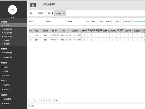Open 求购专利 count for row 15700002222
This screenshot has width=145, height=109.
[113, 35]
